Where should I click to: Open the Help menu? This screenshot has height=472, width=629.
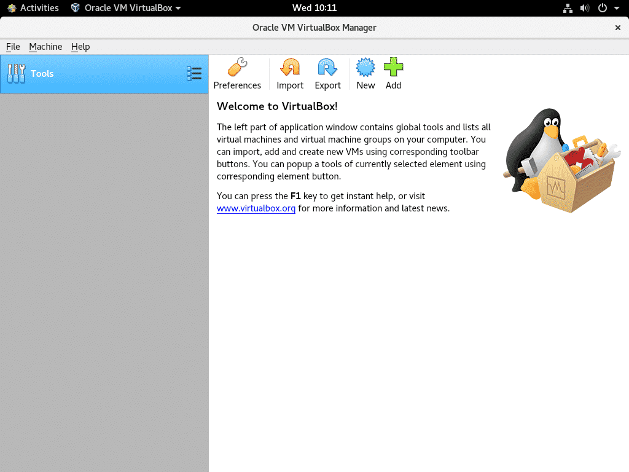tap(80, 47)
